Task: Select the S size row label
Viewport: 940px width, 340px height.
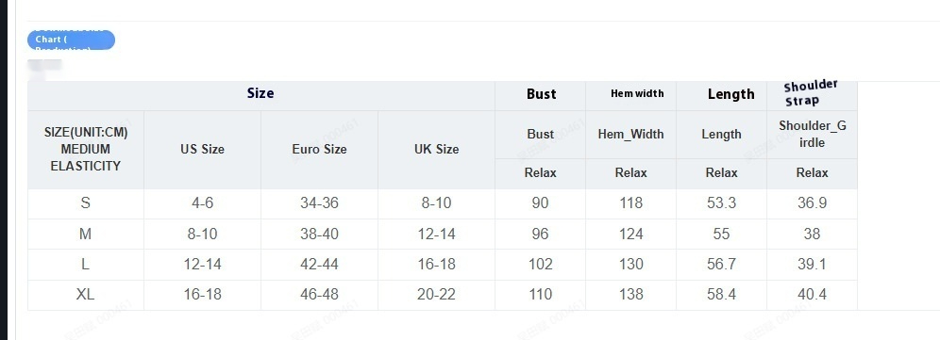Action: [85, 203]
